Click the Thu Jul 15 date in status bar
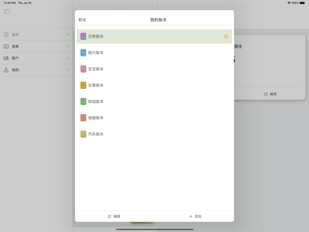The image size is (309, 232). (25, 3)
